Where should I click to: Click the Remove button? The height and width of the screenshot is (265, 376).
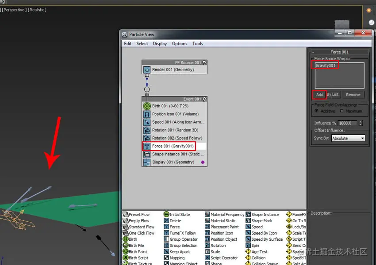(x=353, y=95)
